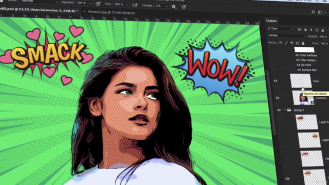Click the layer Opacité field in Calques
Viewport: 329px width, 185px height.
coord(323,36)
